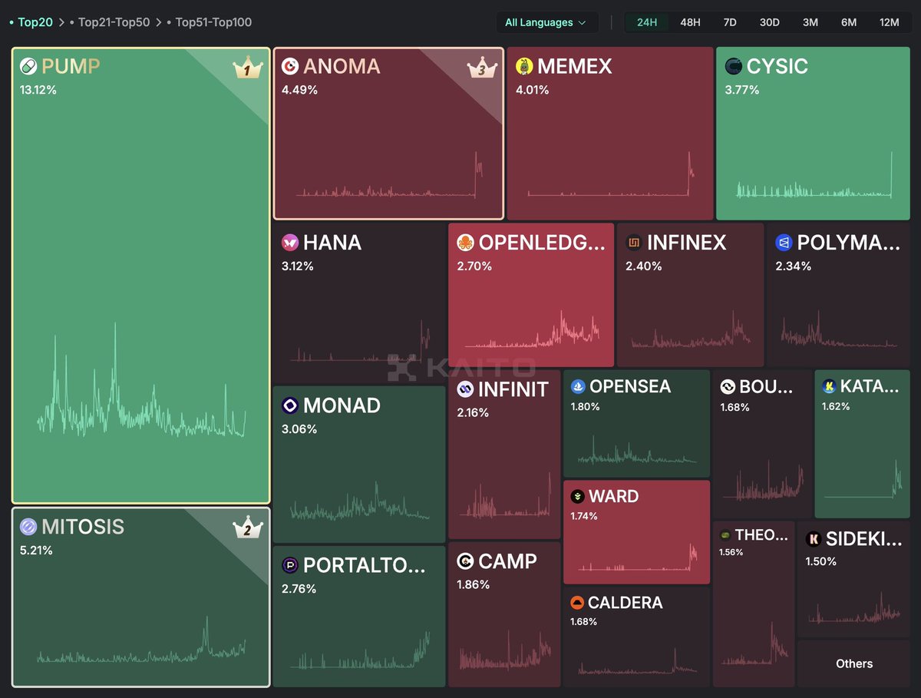The image size is (921, 698).
Task: Click the MEMEX 4.01% value
Action: (x=533, y=90)
